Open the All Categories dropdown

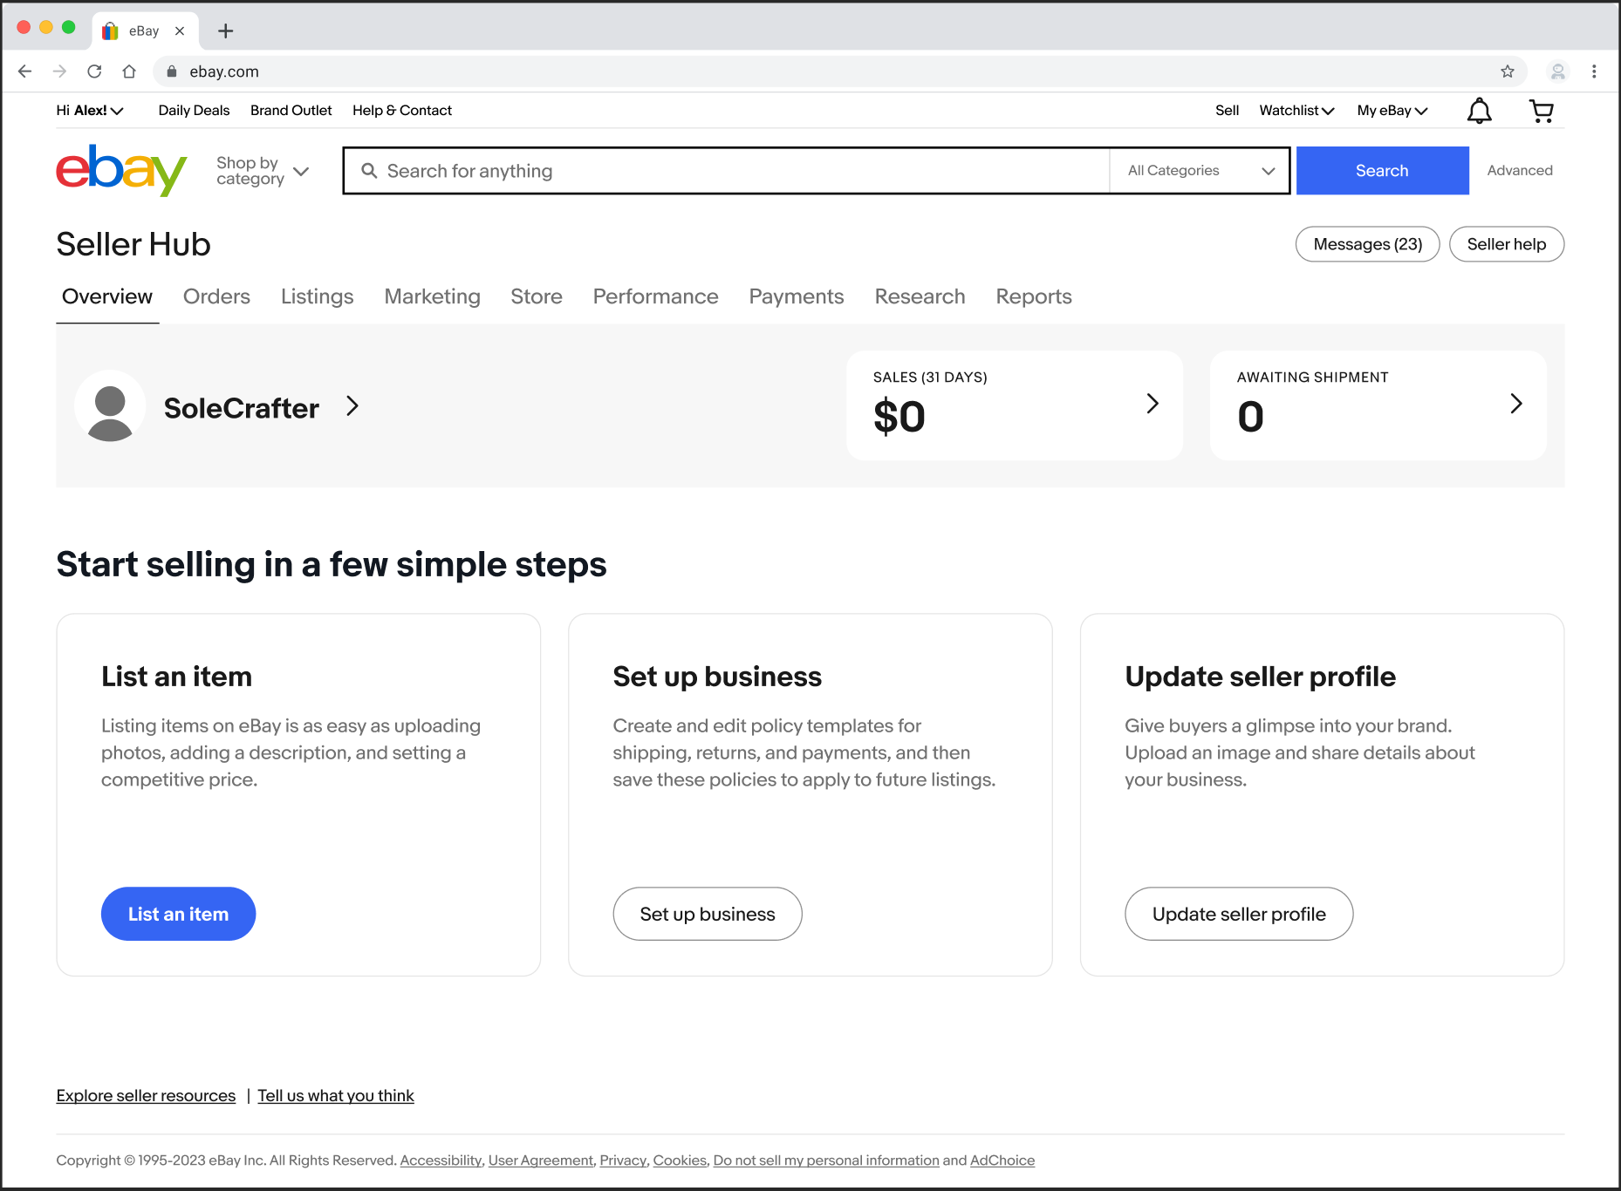click(1200, 171)
